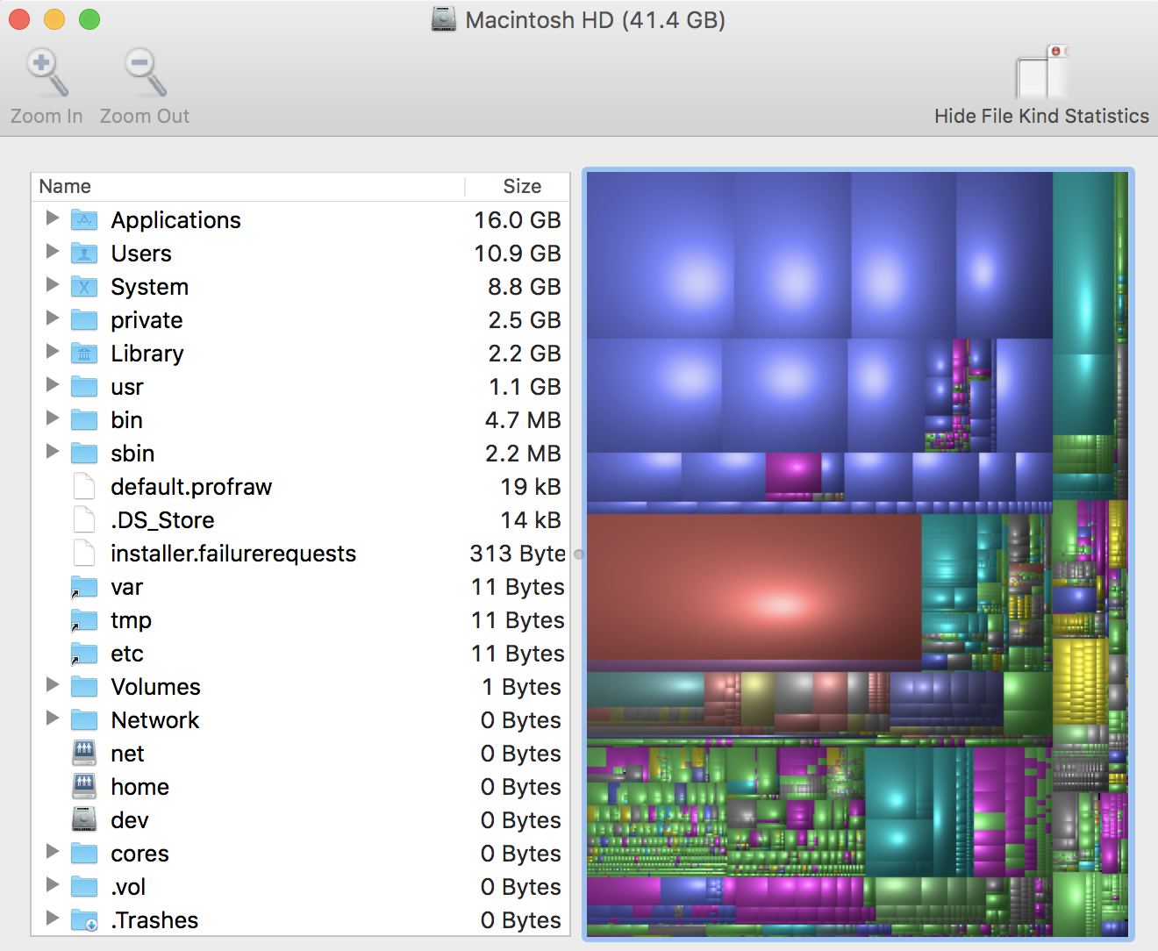The width and height of the screenshot is (1158, 951).
Task: Sort list by Size column header
Action: pos(522,186)
